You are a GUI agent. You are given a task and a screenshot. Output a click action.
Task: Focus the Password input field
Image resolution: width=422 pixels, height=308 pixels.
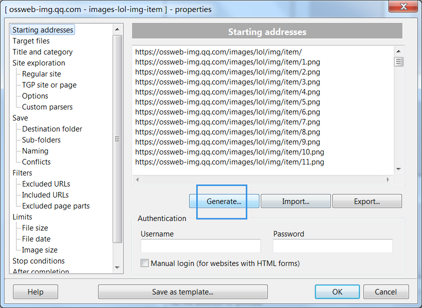(x=333, y=246)
